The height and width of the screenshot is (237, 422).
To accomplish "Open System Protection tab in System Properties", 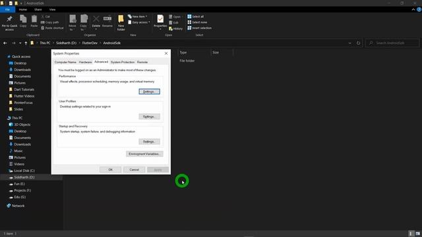I will click(x=123, y=62).
